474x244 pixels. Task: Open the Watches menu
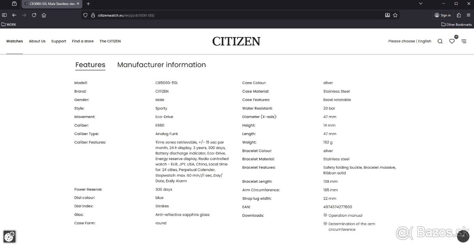click(x=14, y=41)
